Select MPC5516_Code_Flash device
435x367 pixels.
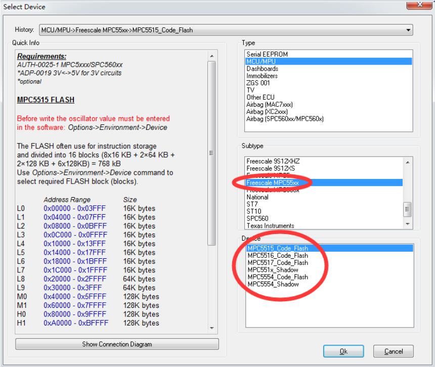click(330, 255)
